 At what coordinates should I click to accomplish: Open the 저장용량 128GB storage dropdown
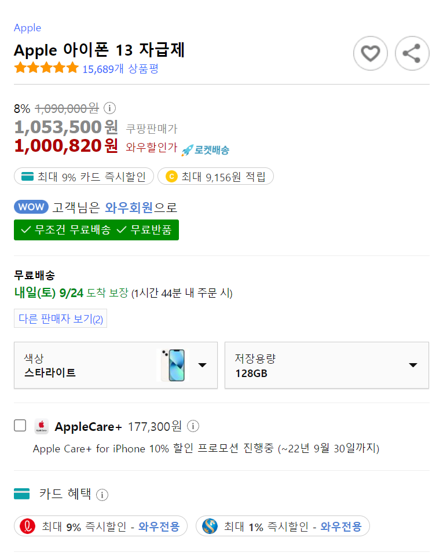coord(327,365)
